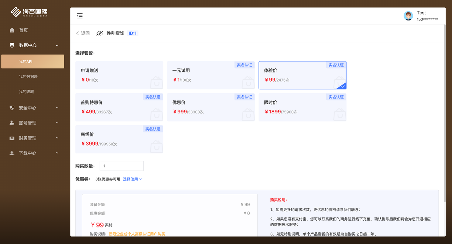
Task: Select the 体验价 package card
Action: coord(303,75)
